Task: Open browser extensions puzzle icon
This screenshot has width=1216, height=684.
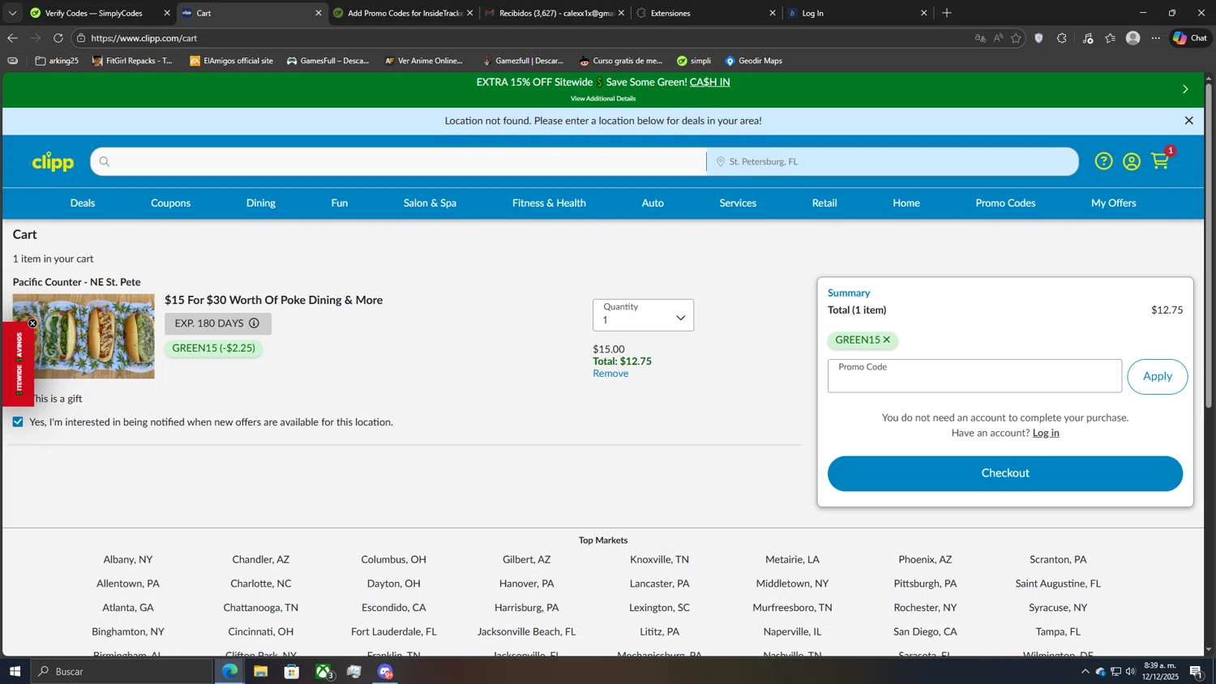Action: click(x=1061, y=38)
